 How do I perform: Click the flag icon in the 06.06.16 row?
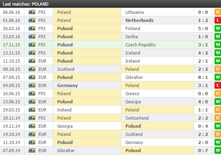[32, 12]
